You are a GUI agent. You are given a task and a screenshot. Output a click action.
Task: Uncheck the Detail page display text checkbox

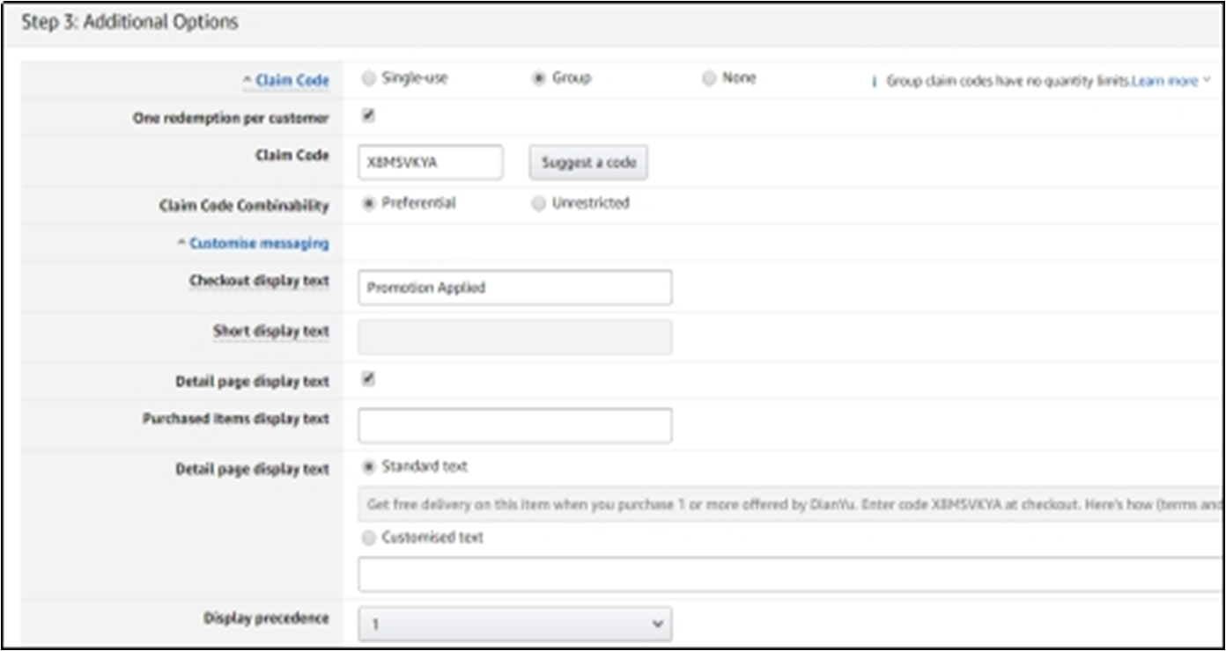[369, 379]
